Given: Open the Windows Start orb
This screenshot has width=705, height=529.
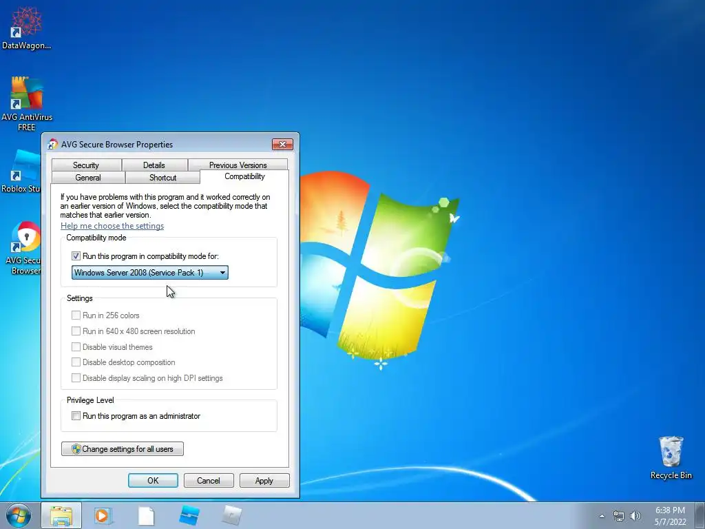Looking at the screenshot, I should [19, 515].
